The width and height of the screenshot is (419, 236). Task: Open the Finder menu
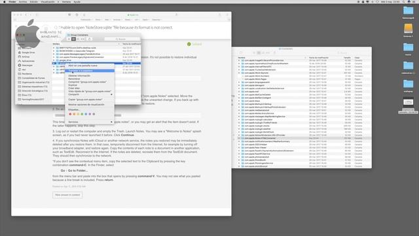(x=12, y=1)
